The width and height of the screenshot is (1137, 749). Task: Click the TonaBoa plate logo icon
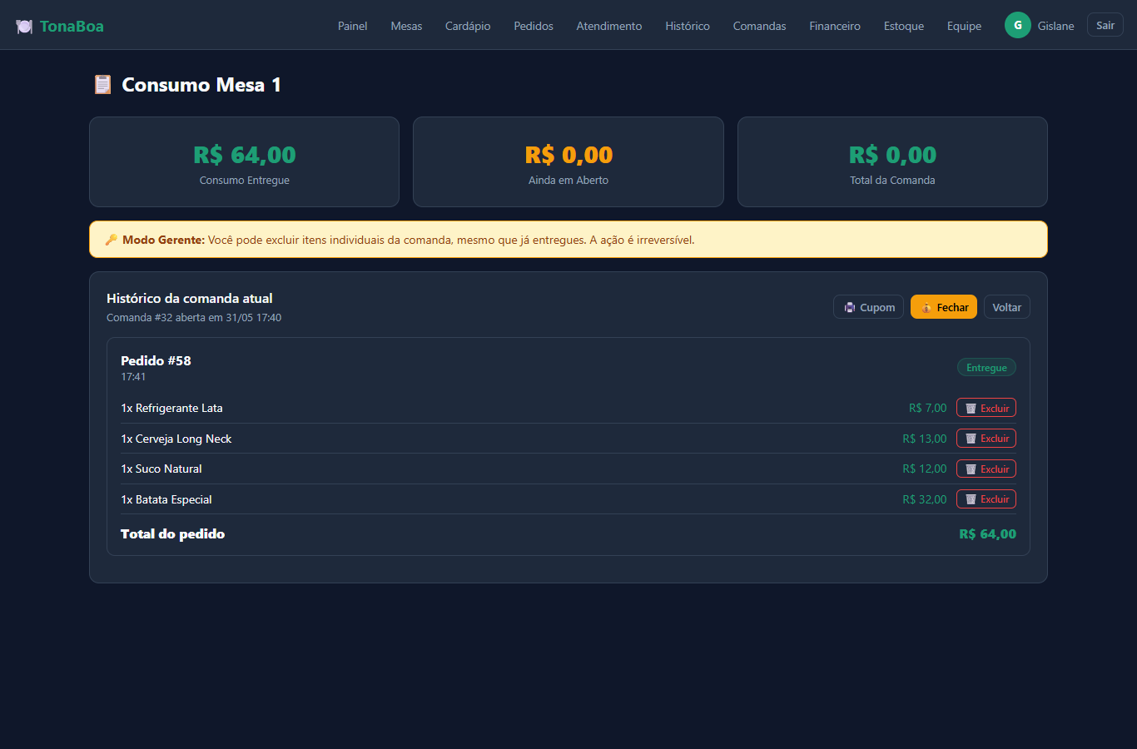[x=24, y=27]
